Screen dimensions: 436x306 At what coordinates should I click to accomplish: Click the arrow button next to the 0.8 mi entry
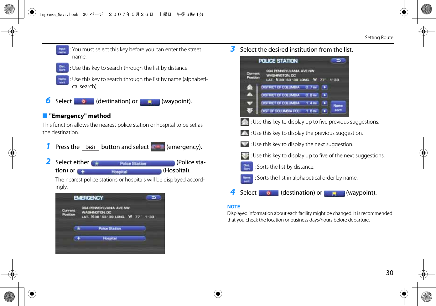324,95
